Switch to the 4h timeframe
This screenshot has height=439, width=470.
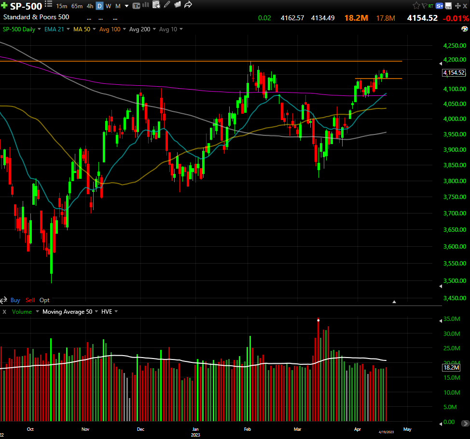point(90,6)
